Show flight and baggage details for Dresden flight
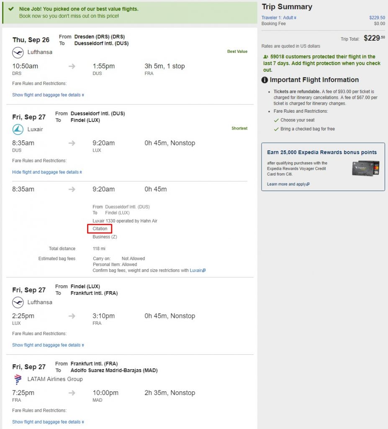Screen dimensions: 388x429 point(48,95)
